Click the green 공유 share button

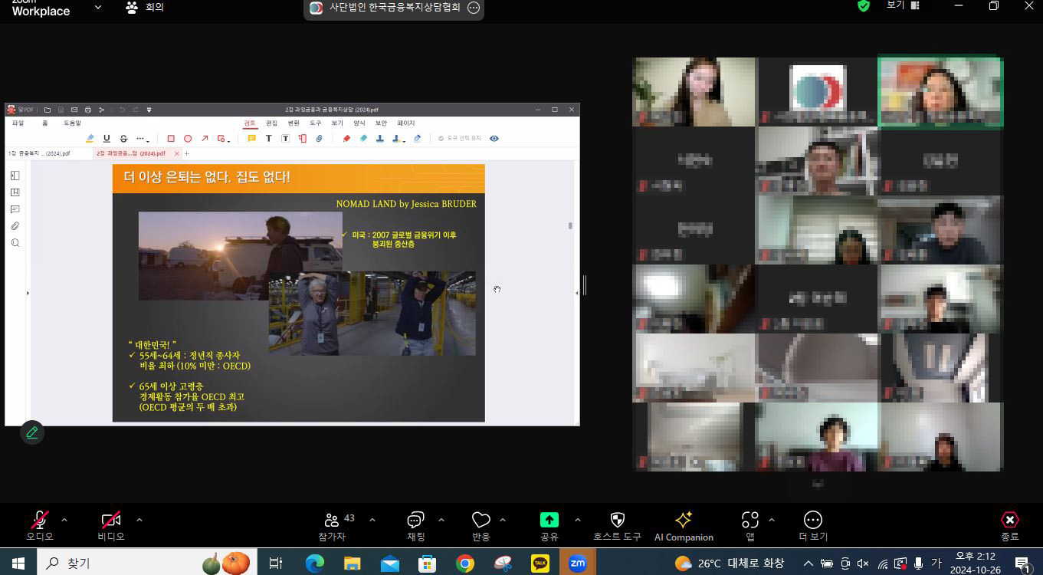click(549, 526)
